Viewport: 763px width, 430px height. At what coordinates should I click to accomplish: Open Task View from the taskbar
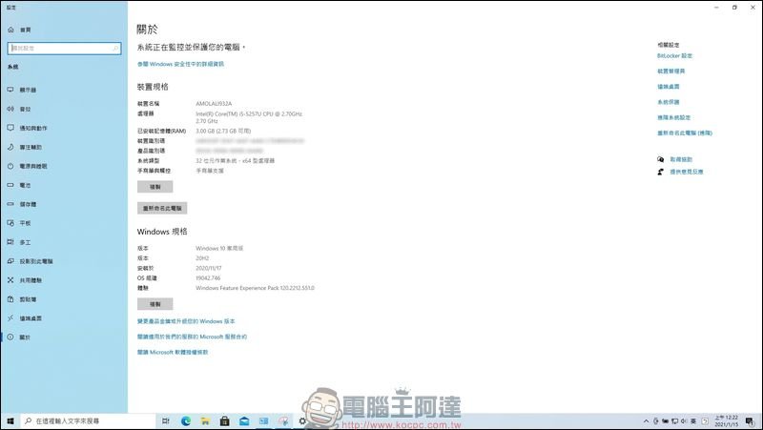[x=166, y=421]
